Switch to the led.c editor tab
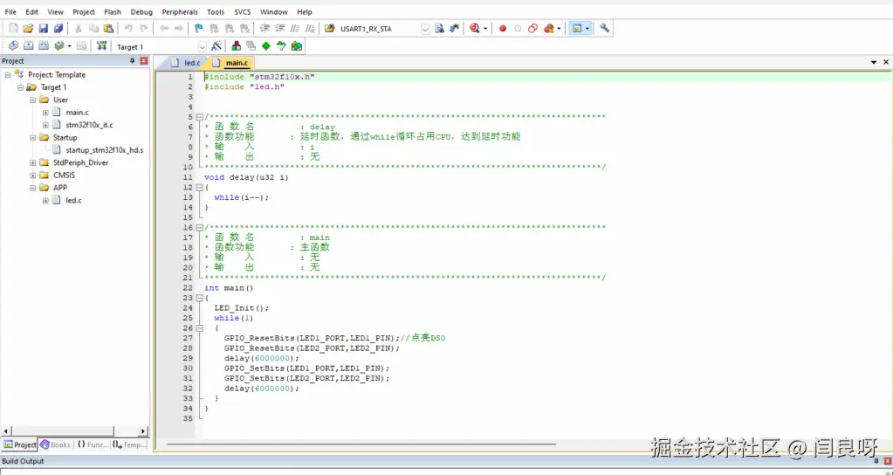Viewport: 893px width, 475px height. point(186,63)
